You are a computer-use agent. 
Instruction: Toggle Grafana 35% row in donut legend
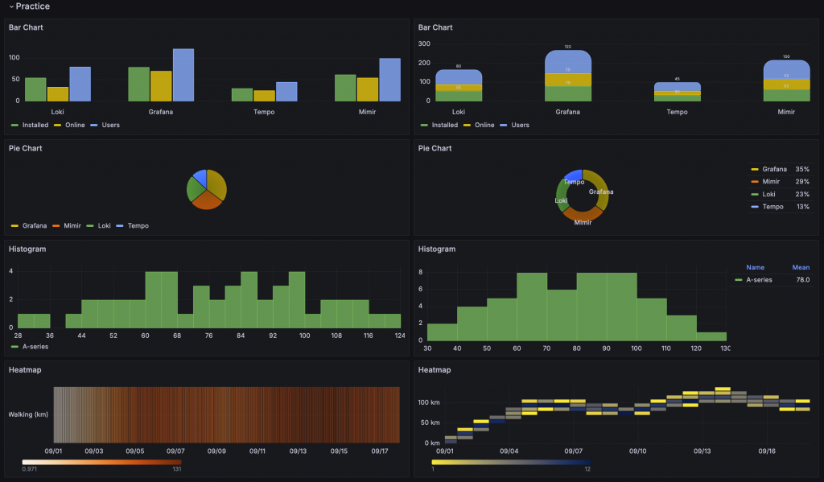click(781, 169)
